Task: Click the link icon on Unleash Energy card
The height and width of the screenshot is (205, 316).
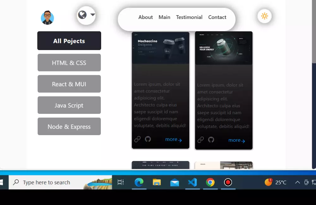Action: (201, 140)
